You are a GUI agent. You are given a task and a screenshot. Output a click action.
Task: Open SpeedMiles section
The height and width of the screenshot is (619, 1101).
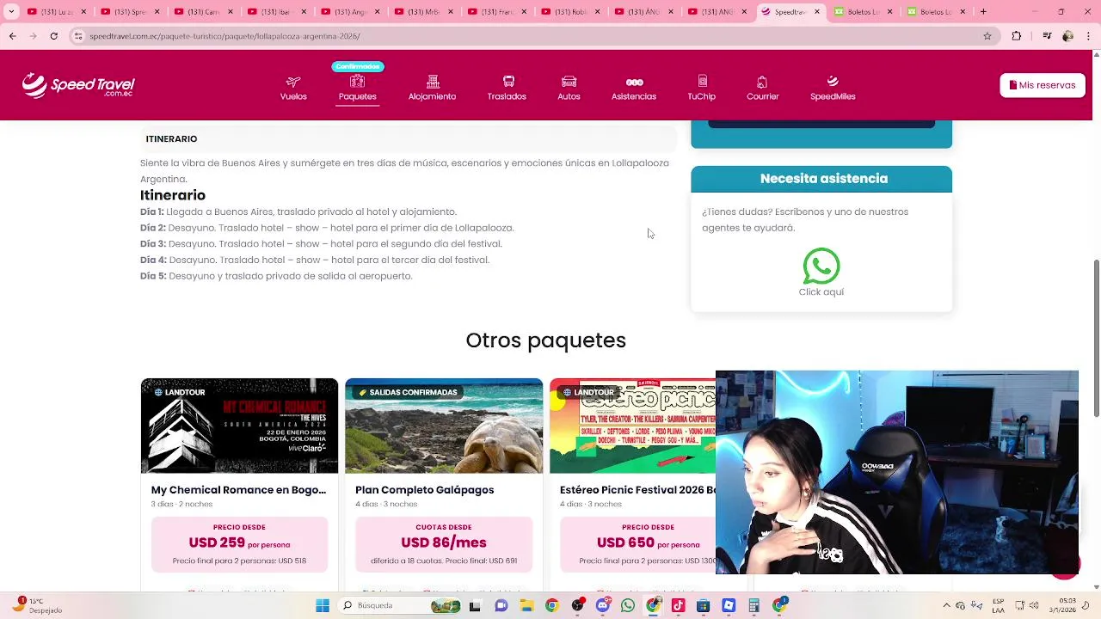pos(833,88)
